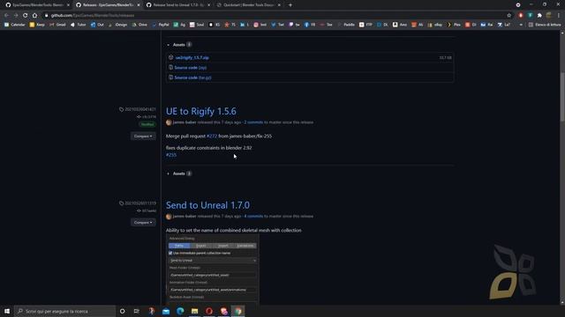This screenshot has height=317, width=565.
Task: Go back to the previous page
Action: (6, 16)
